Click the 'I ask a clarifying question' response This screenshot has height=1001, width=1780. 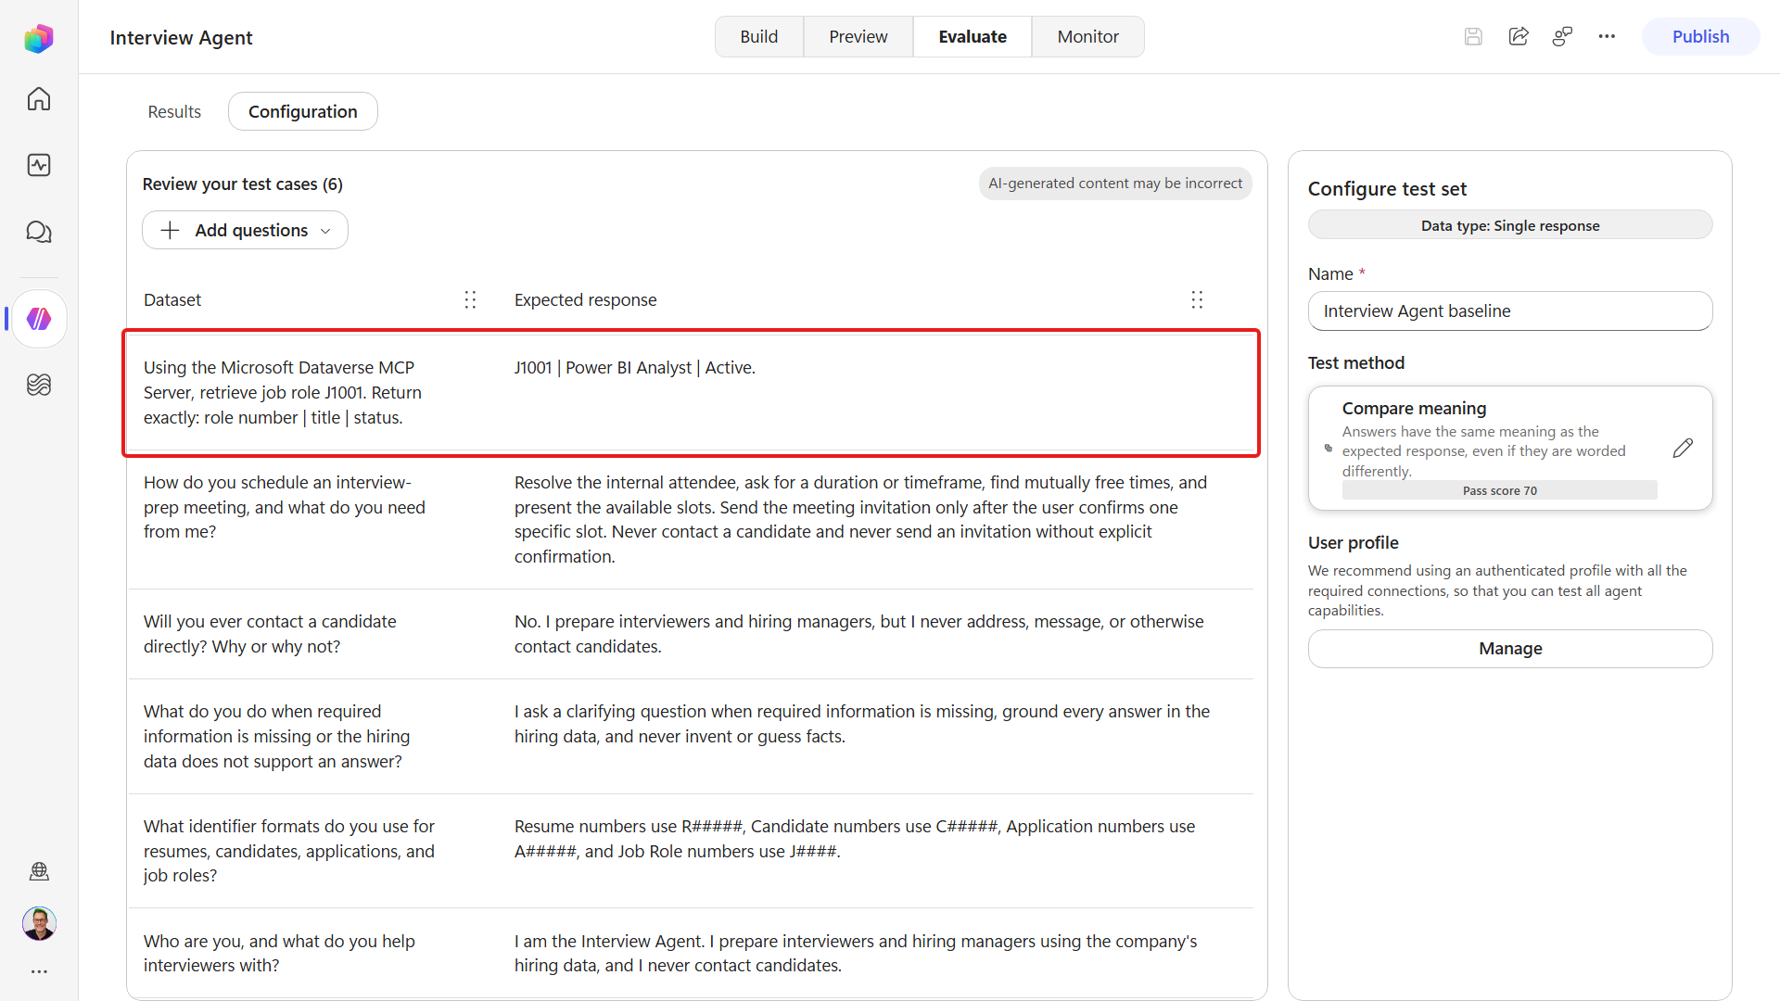pos(862,724)
